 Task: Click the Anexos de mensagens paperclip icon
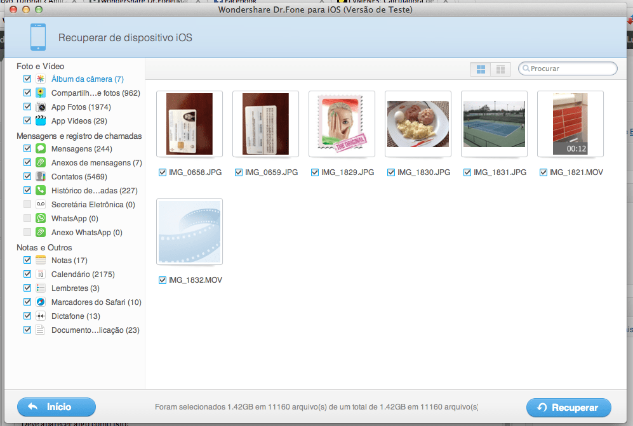[41, 162]
